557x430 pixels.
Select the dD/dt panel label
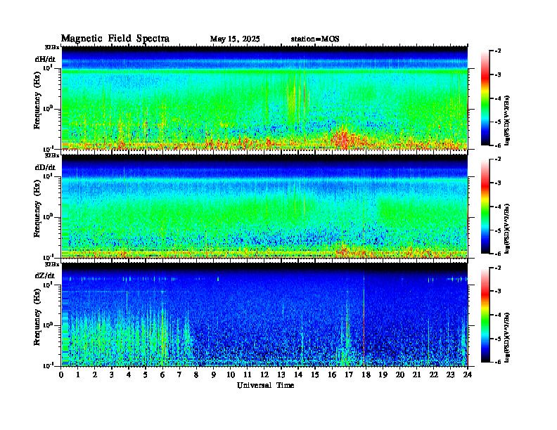(x=45, y=167)
